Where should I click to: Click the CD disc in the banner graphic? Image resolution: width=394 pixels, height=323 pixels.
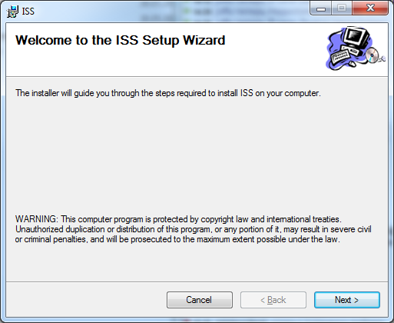pyautogui.click(x=372, y=55)
